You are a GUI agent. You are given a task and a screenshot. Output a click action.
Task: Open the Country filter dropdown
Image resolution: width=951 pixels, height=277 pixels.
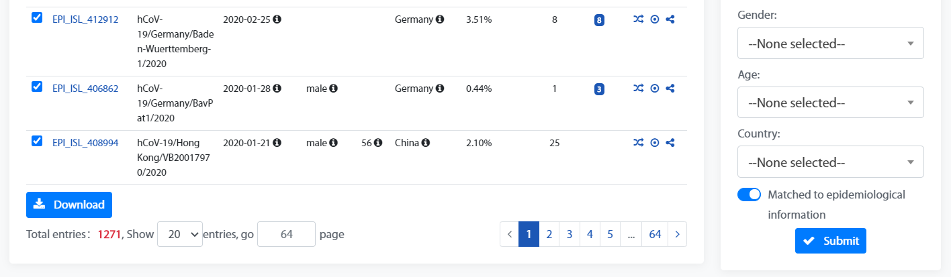pyautogui.click(x=831, y=162)
